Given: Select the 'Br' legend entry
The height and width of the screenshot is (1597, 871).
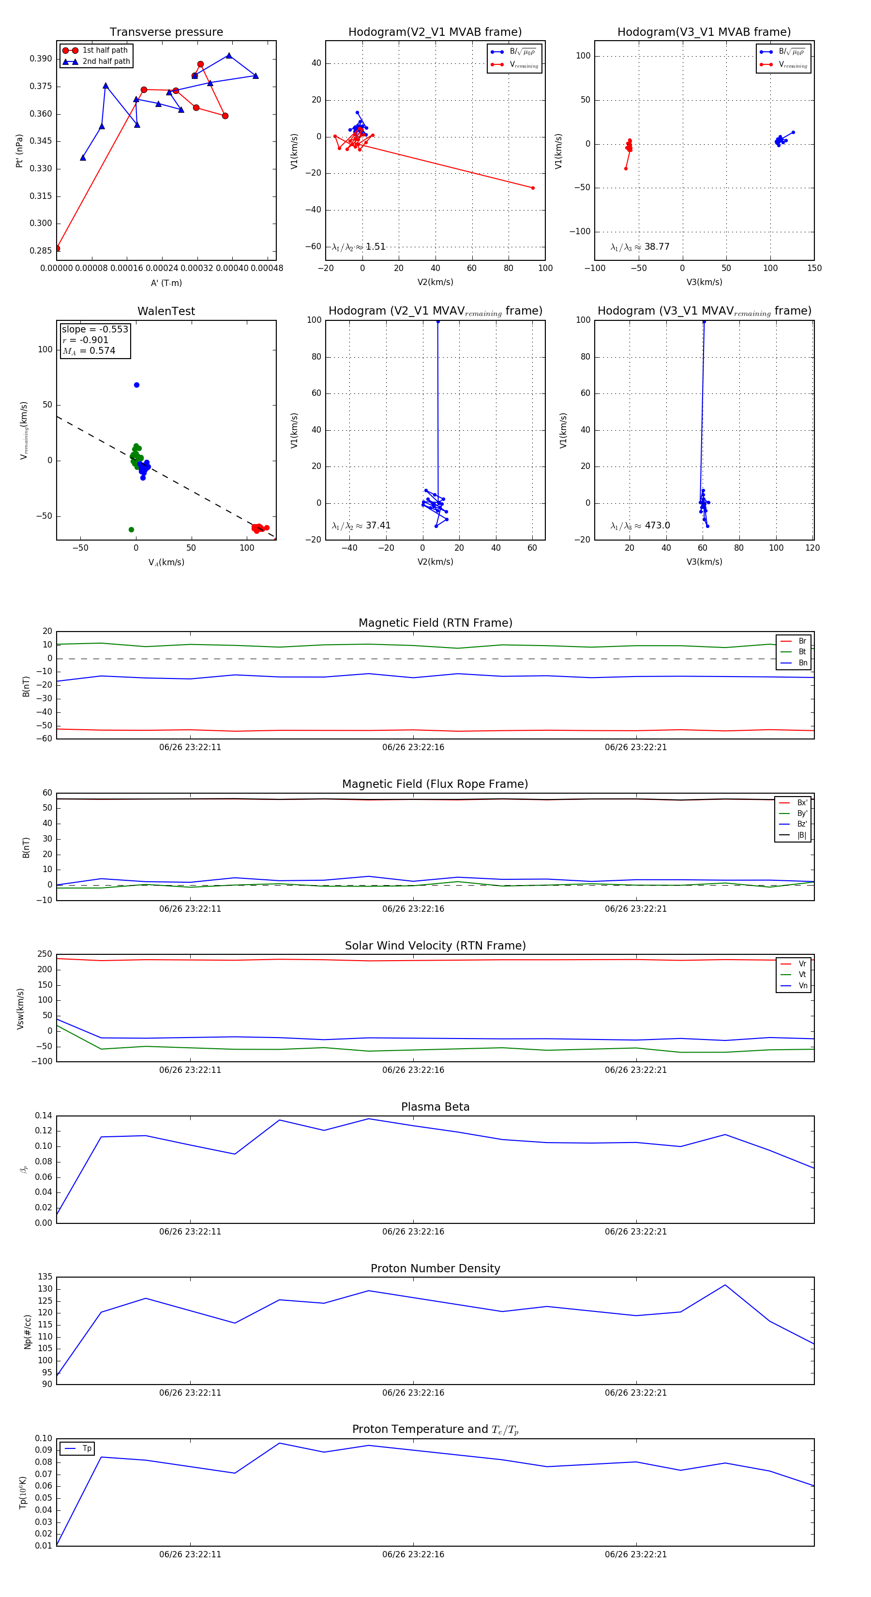Looking at the screenshot, I should (794, 641).
